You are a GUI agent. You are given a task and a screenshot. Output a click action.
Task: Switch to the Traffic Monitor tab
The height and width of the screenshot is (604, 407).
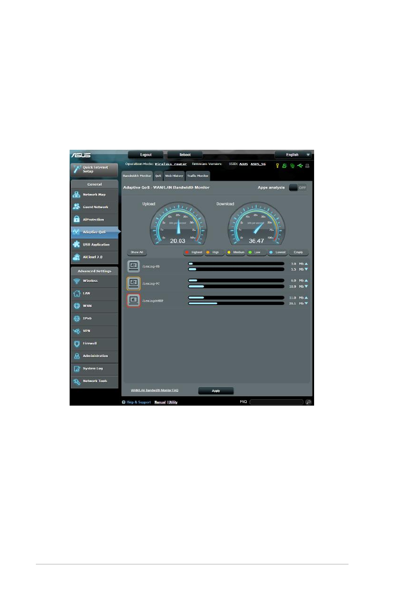[x=198, y=175]
